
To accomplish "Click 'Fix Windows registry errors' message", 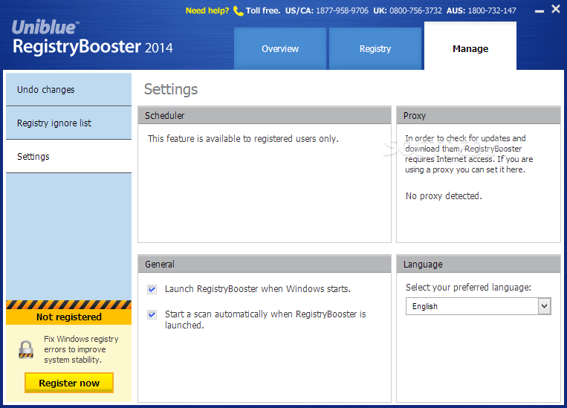I will click(x=81, y=349).
